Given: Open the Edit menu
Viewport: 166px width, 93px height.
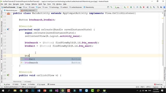Looking at the screenshot, I should coord(6,4).
